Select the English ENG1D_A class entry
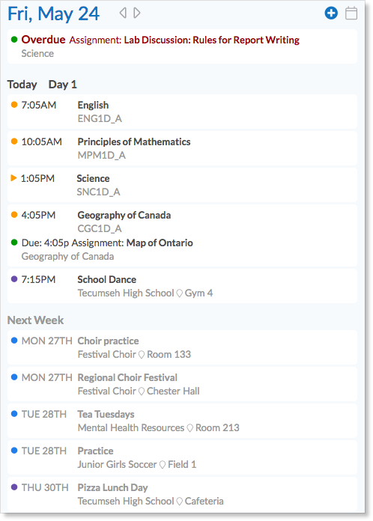Screen dimensions: 373x521 coord(182,112)
